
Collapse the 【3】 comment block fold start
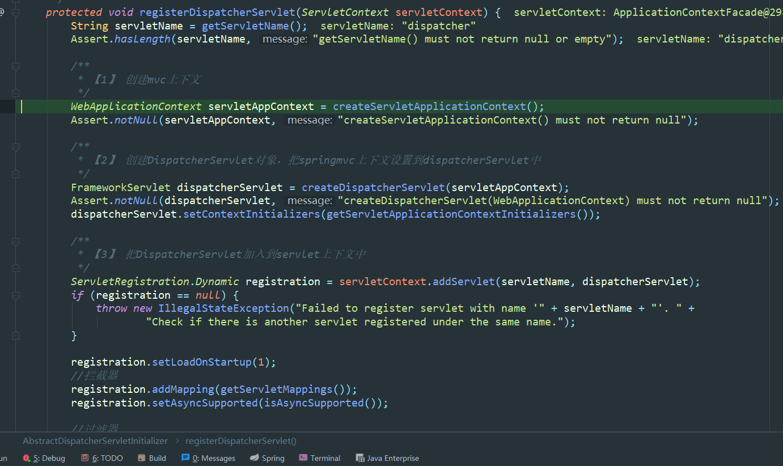pos(15,241)
